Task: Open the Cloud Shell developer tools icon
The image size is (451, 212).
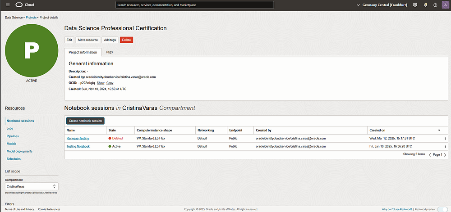Action: [x=415, y=5]
